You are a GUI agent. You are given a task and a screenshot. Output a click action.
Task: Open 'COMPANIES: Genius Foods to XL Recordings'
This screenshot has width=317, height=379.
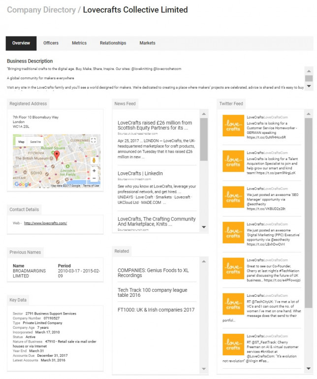pyautogui.click(x=153, y=273)
